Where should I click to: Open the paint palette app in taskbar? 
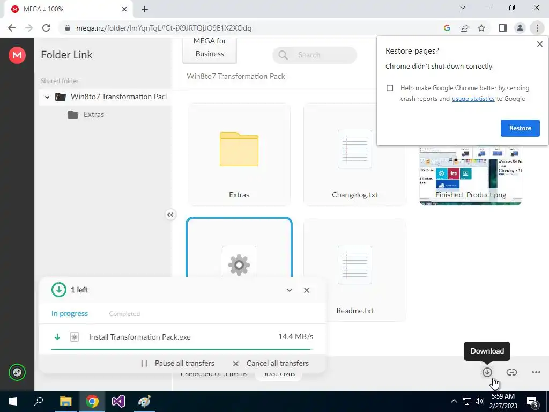pyautogui.click(x=145, y=401)
